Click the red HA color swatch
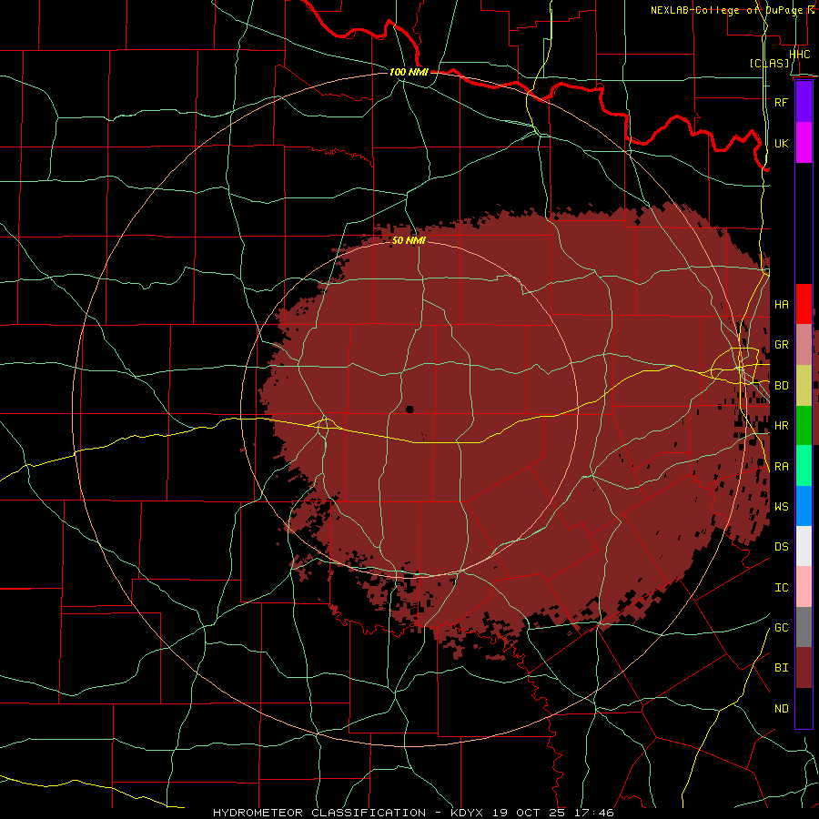 click(804, 304)
